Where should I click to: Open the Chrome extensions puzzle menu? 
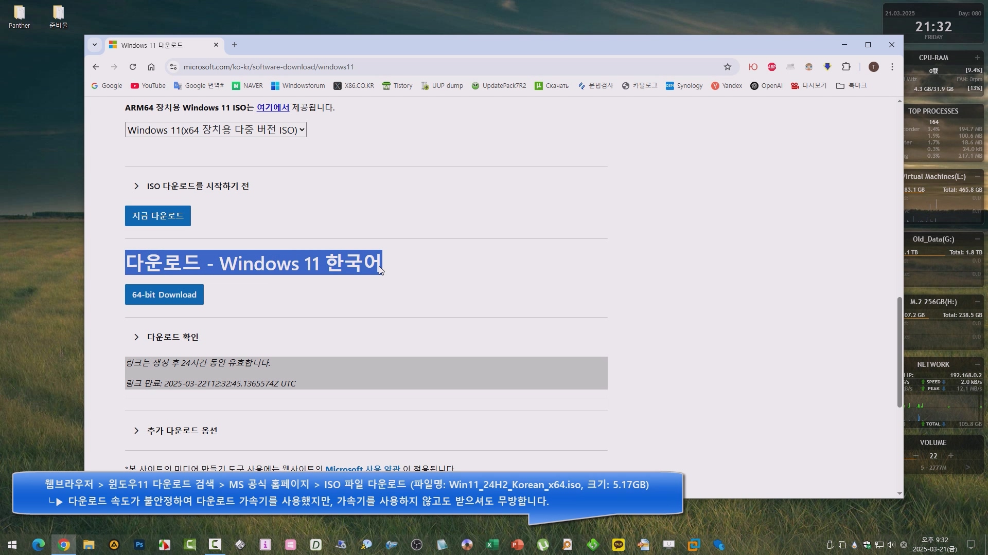[846, 67]
